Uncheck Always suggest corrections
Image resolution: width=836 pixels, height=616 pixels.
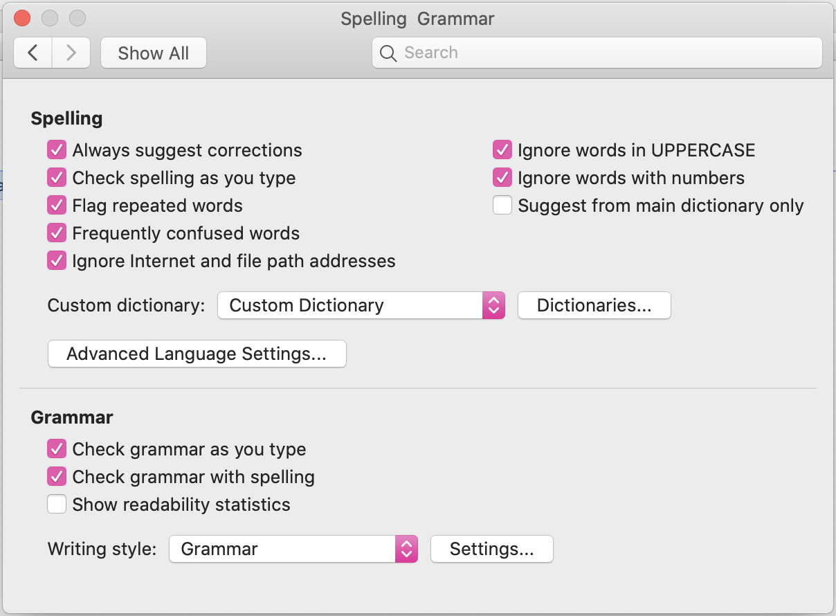tap(57, 150)
